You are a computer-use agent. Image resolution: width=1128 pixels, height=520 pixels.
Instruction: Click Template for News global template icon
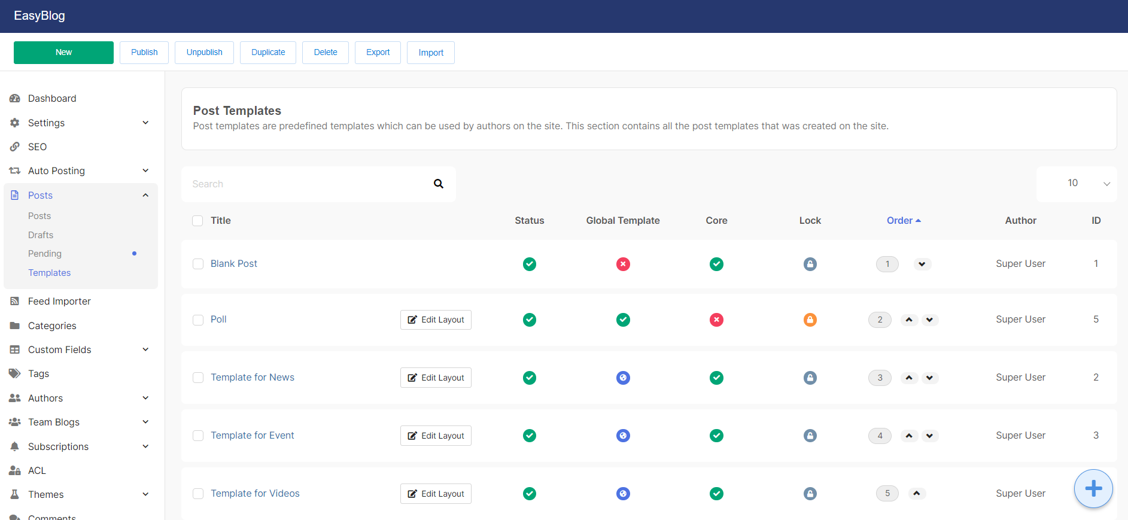pyautogui.click(x=623, y=378)
